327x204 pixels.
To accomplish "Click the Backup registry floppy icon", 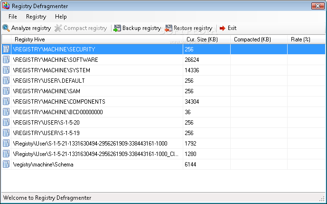I will [x=117, y=28].
